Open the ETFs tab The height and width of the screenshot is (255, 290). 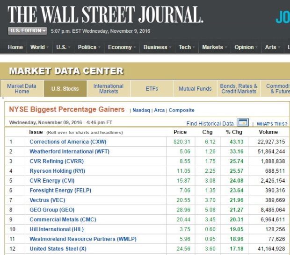(152, 89)
